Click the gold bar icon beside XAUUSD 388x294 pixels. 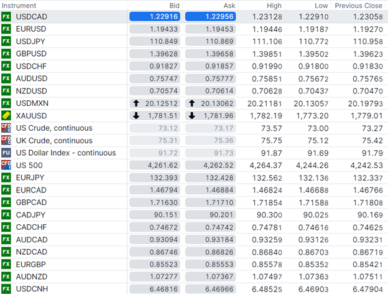point(6,116)
